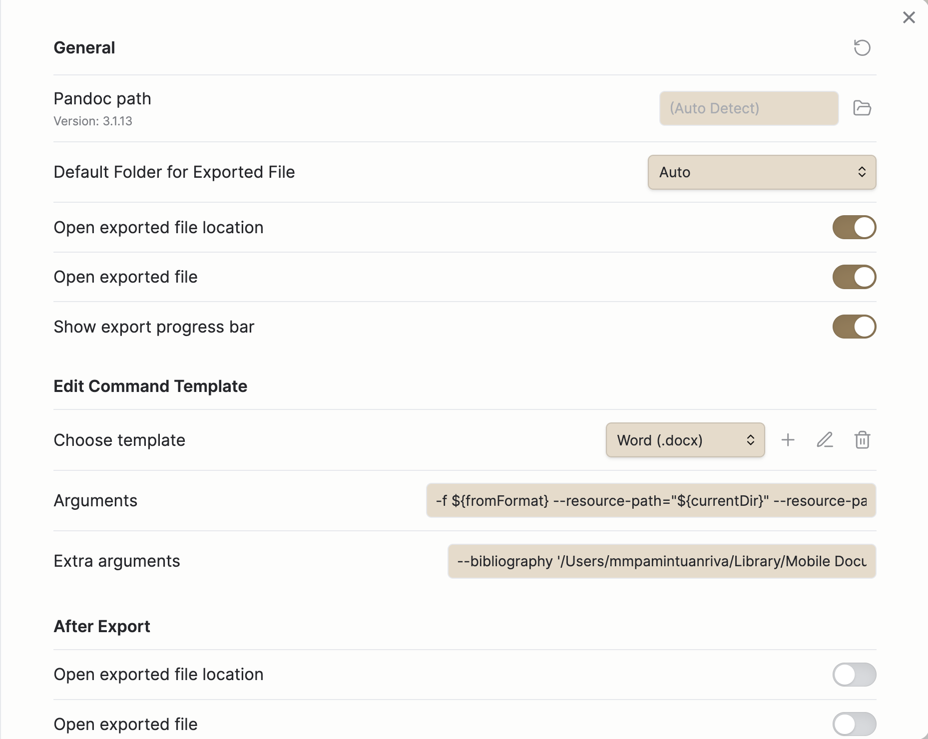The width and height of the screenshot is (928, 739).
Task: Toggle General Open exported file location switch
Action: (x=854, y=227)
